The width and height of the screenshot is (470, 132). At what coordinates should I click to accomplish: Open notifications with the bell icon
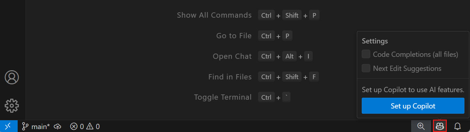[x=458, y=126]
